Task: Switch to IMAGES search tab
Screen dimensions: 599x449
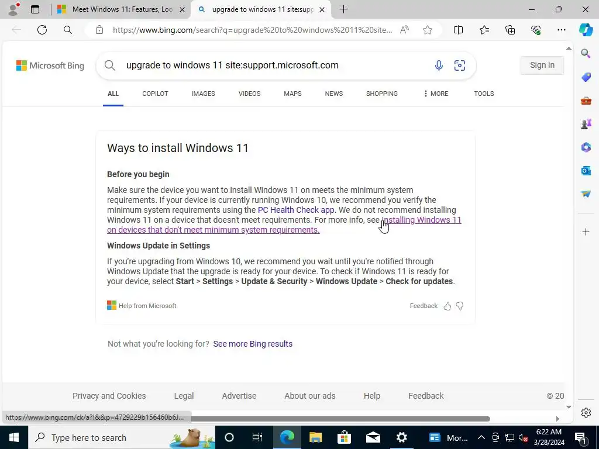Action: click(203, 94)
